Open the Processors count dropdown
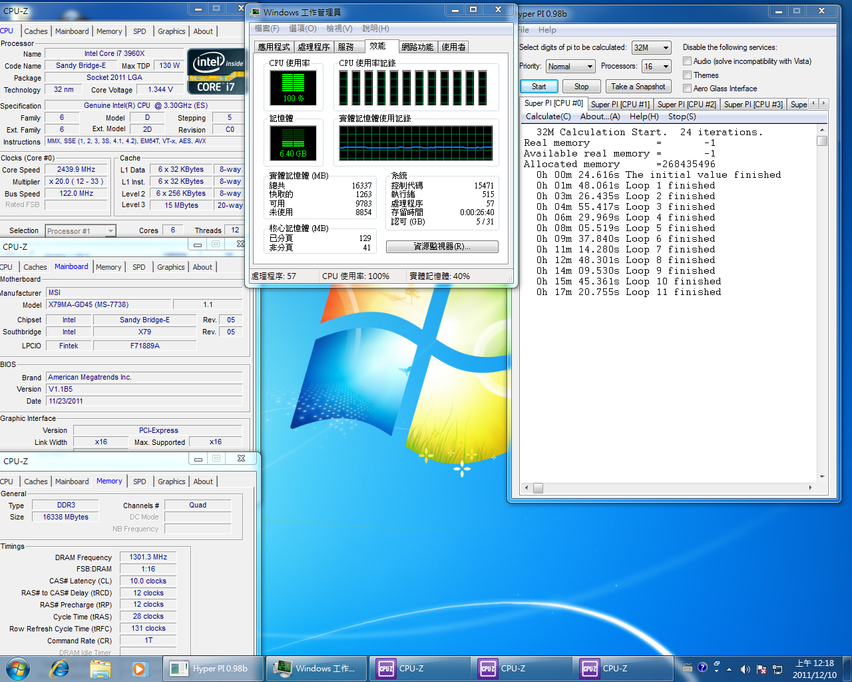Viewport: 852px width, 682px height. point(656,67)
